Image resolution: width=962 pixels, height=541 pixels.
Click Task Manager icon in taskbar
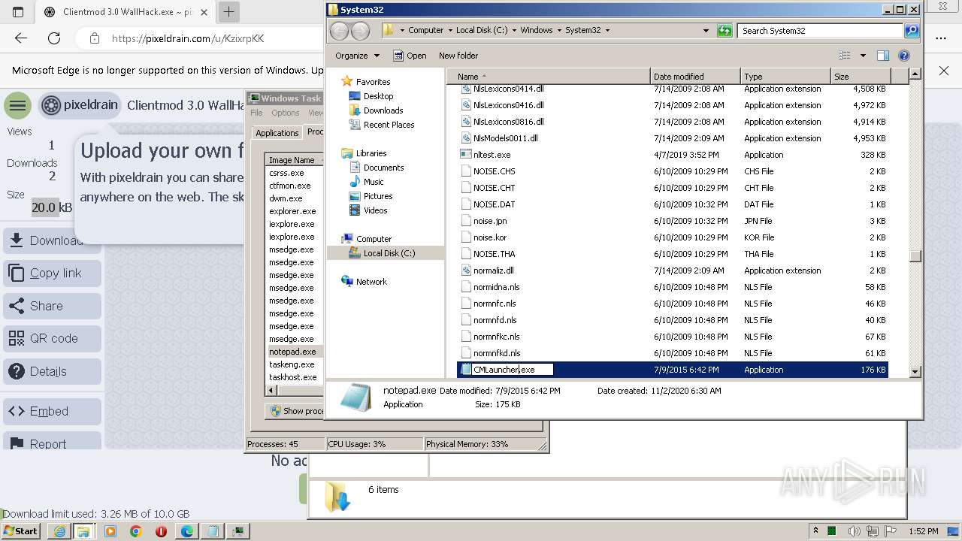click(238, 531)
